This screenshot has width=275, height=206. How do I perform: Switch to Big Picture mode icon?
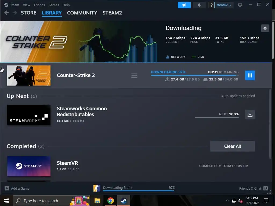coord(240,5)
